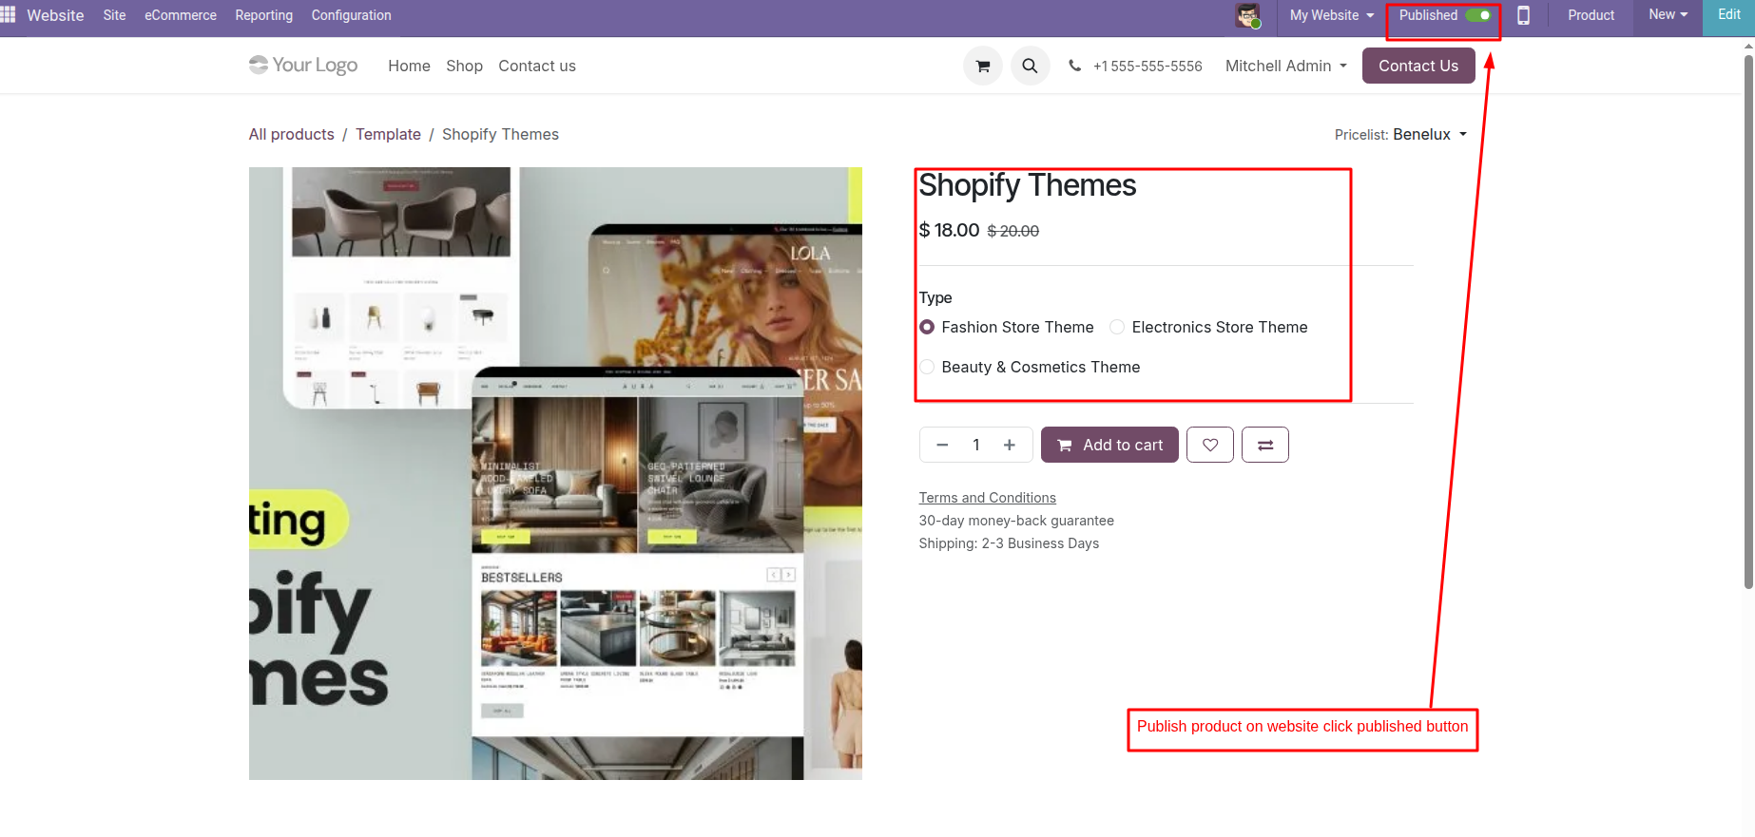Expand the Benelux pricelist dropdown
1755x837 pixels.
[1429, 135]
